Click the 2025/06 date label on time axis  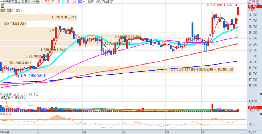click(5, 132)
